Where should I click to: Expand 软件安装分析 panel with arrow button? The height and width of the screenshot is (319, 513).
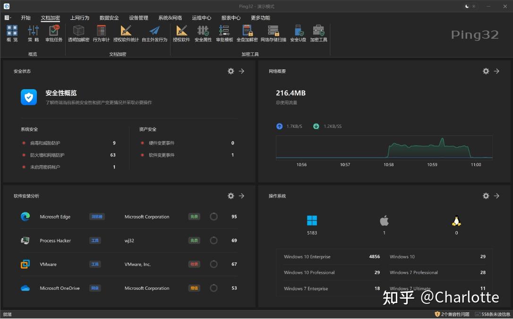tap(242, 196)
